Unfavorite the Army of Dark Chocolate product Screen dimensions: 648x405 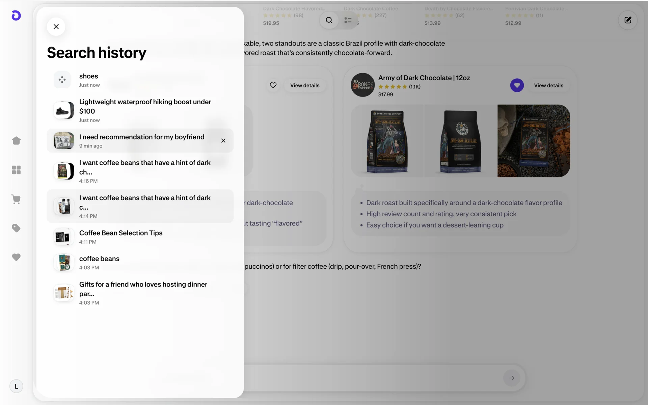pyautogui.click(x=517, y=85)
